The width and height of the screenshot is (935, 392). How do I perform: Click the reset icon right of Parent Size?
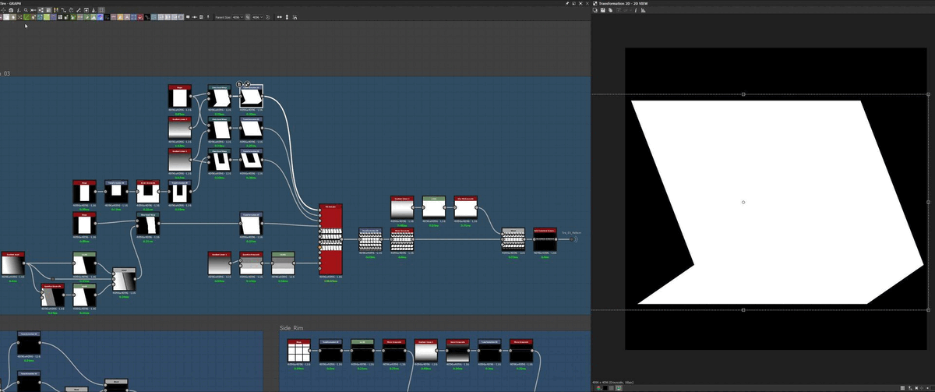pos(269,16)
